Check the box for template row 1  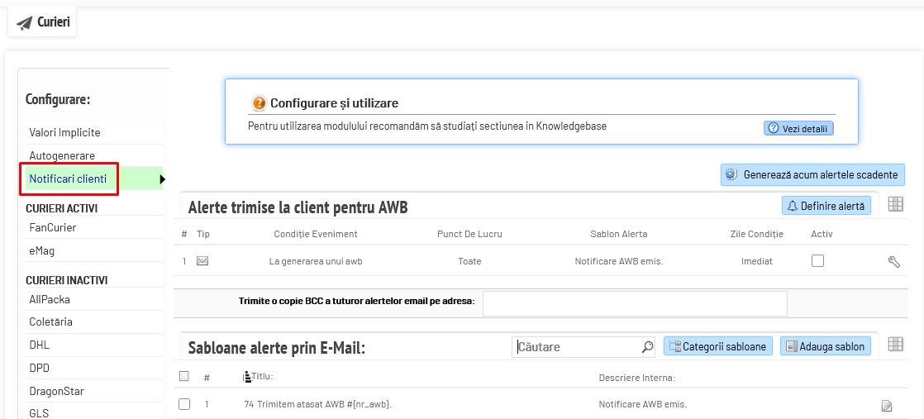(x=184, y=404)
